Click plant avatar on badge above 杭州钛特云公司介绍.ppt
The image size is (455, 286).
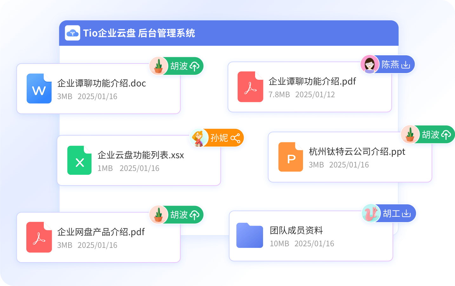pyautogui.click(x=410, y=134)
